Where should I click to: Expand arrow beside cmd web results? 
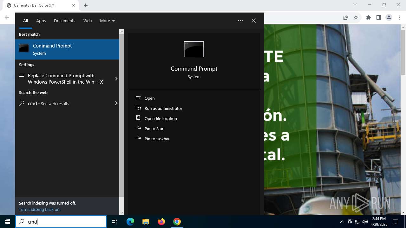point(116,103)
